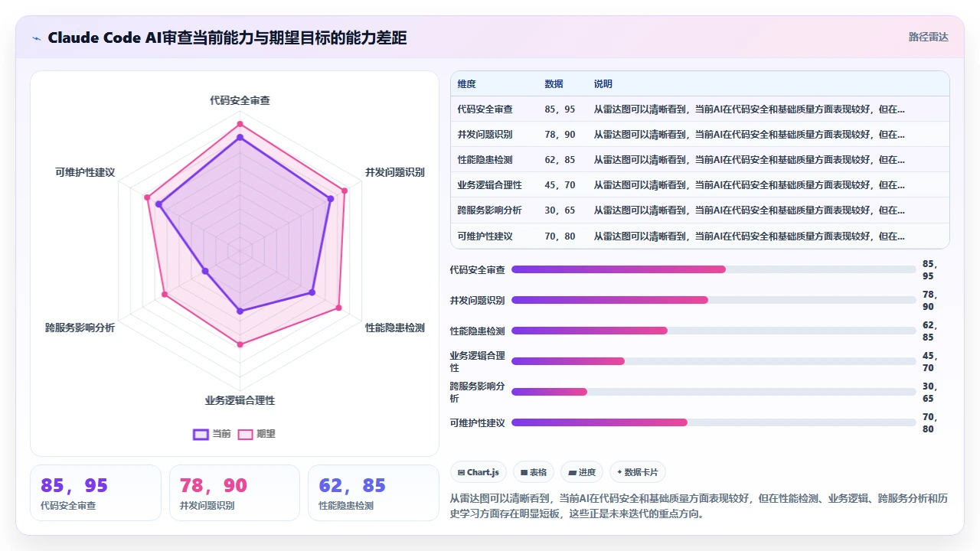Viewport: 980px width, 551px height.
Task: Click the 进度 tag
Action: point(582,472)
